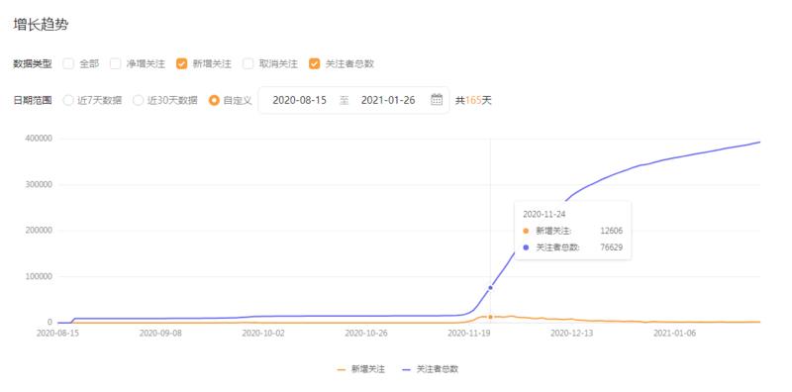Click the 2021-01-06 x-axis label

click(x=674, y=333)
